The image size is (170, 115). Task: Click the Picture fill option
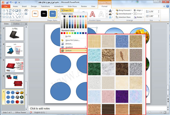(69, 44)
